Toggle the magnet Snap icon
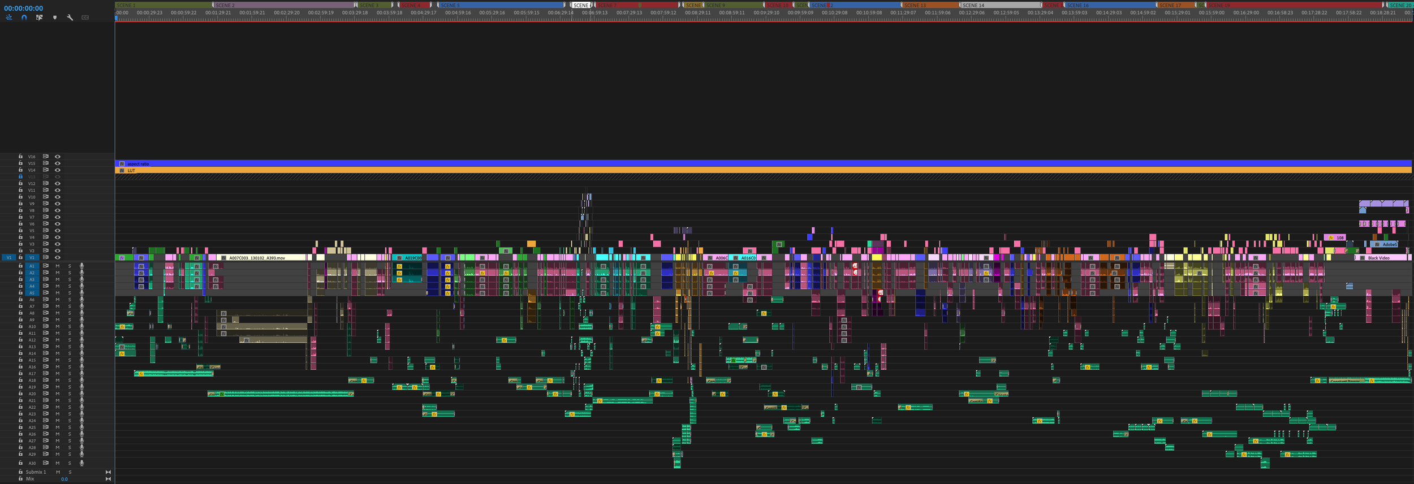The height and width of the screenshot is (484, 1414). pyautogui.click(x=24, y=18)
